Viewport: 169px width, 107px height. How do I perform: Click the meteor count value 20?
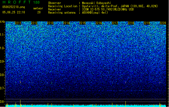pyautogui.click(x=39, y=12)
